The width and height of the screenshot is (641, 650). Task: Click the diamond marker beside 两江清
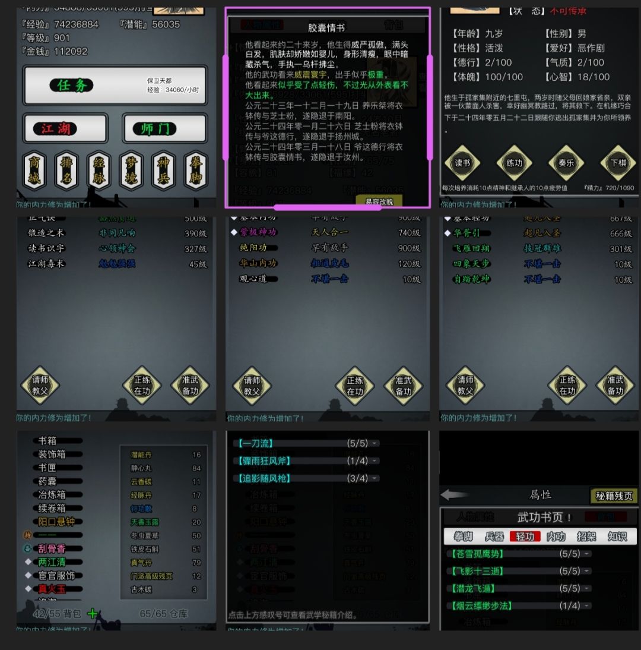[x=28, y=561]
